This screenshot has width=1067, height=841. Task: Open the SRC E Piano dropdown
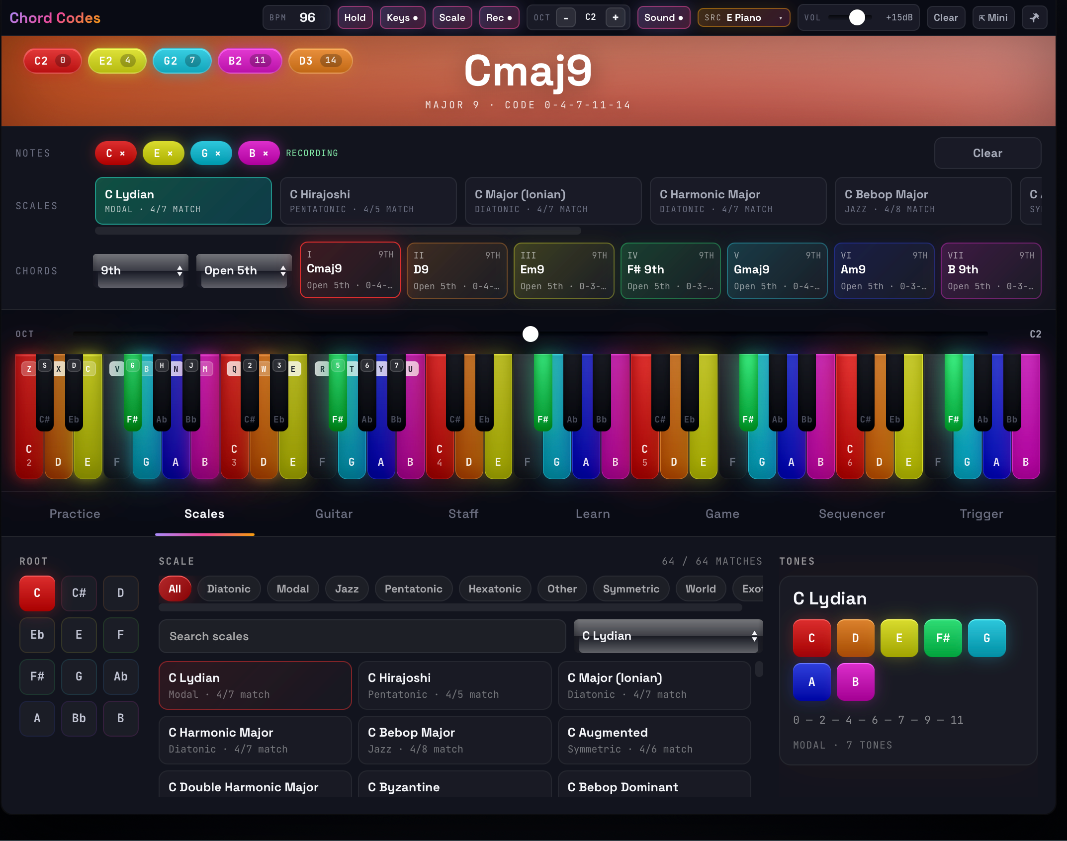point(744,17)
